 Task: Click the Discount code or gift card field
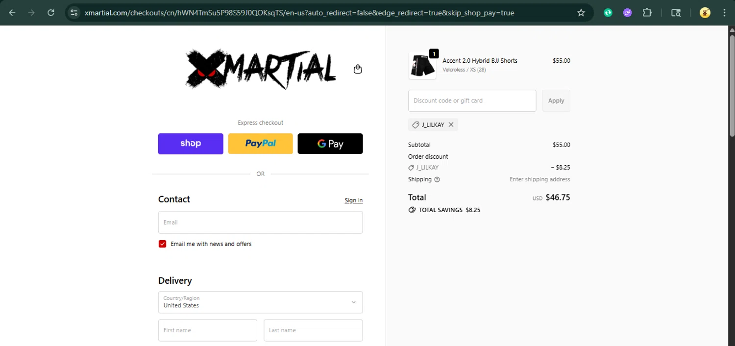472,100
